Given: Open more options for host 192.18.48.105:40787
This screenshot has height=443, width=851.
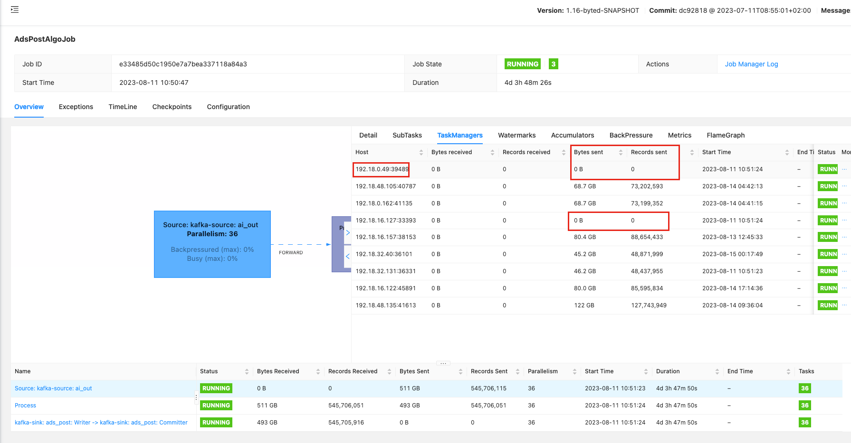Looking at the screenshot, I should point(844,186).
